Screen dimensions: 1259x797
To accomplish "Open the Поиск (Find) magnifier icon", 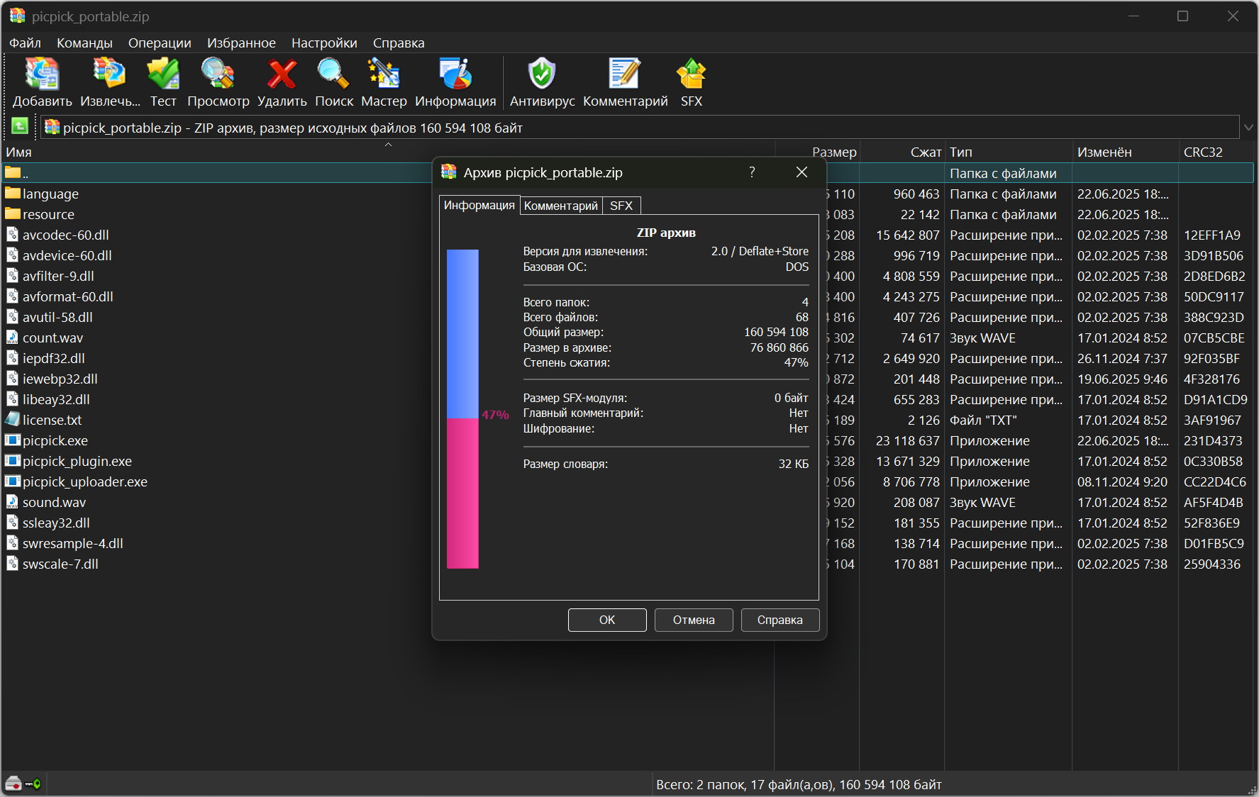I will [333, 74].
